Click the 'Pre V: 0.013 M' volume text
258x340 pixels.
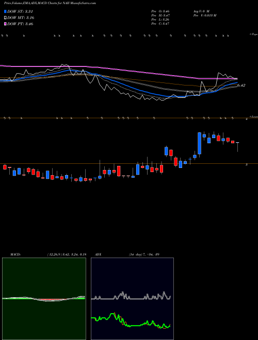click(204, 15)
